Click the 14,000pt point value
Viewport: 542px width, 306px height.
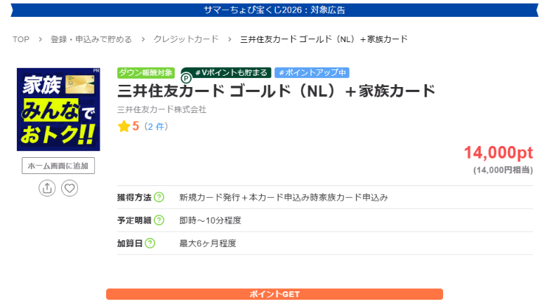pos(498,152)
